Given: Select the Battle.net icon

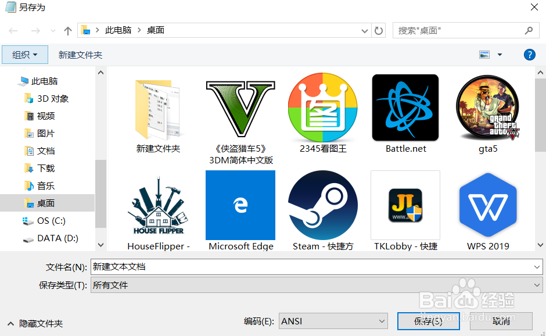Looking at the screenshot, I should click(x=405, y=108).
